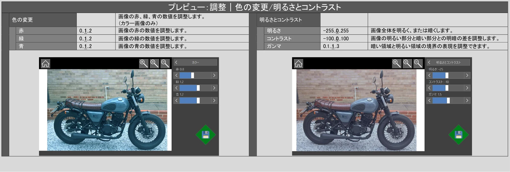Image resolution: width=510 pixels, height=172 pixels.
Task: Go back using the カラー header button
Action: click(195, 62)
